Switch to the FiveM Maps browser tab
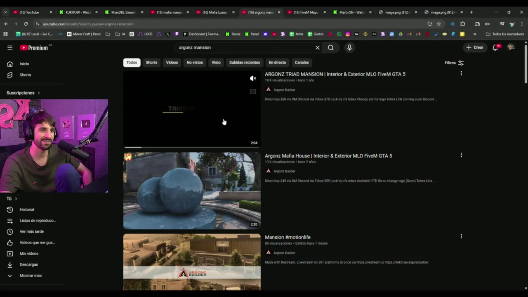The height and width of the screenshot is (297, 528). pyautogui.click(x=306, y=12)
